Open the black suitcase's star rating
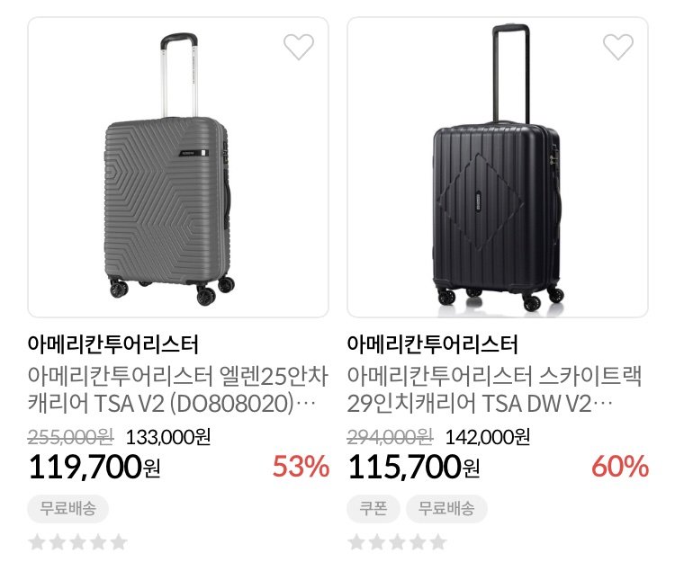This screenshot has height=580, width=675. point(397,541)
